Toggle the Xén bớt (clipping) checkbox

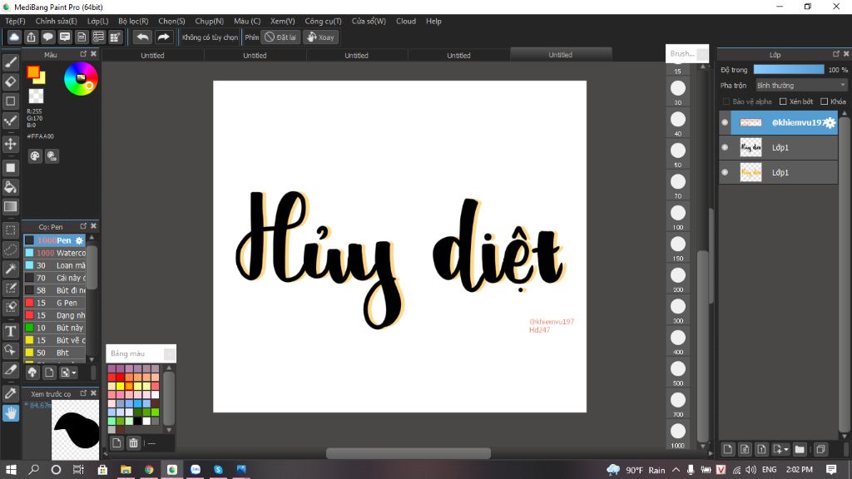coord(783,101)
